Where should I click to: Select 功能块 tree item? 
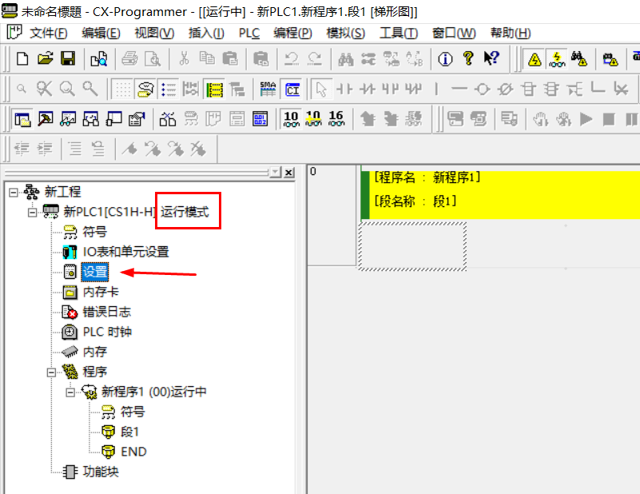click(101, 472)
